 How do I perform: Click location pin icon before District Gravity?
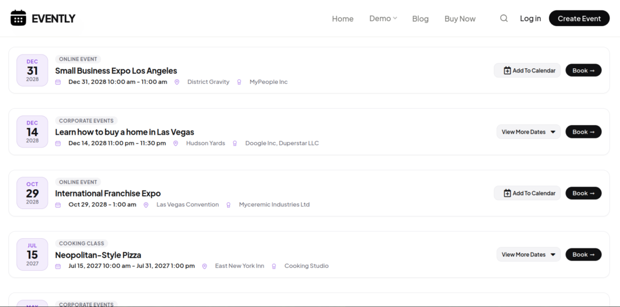[177, 82]
